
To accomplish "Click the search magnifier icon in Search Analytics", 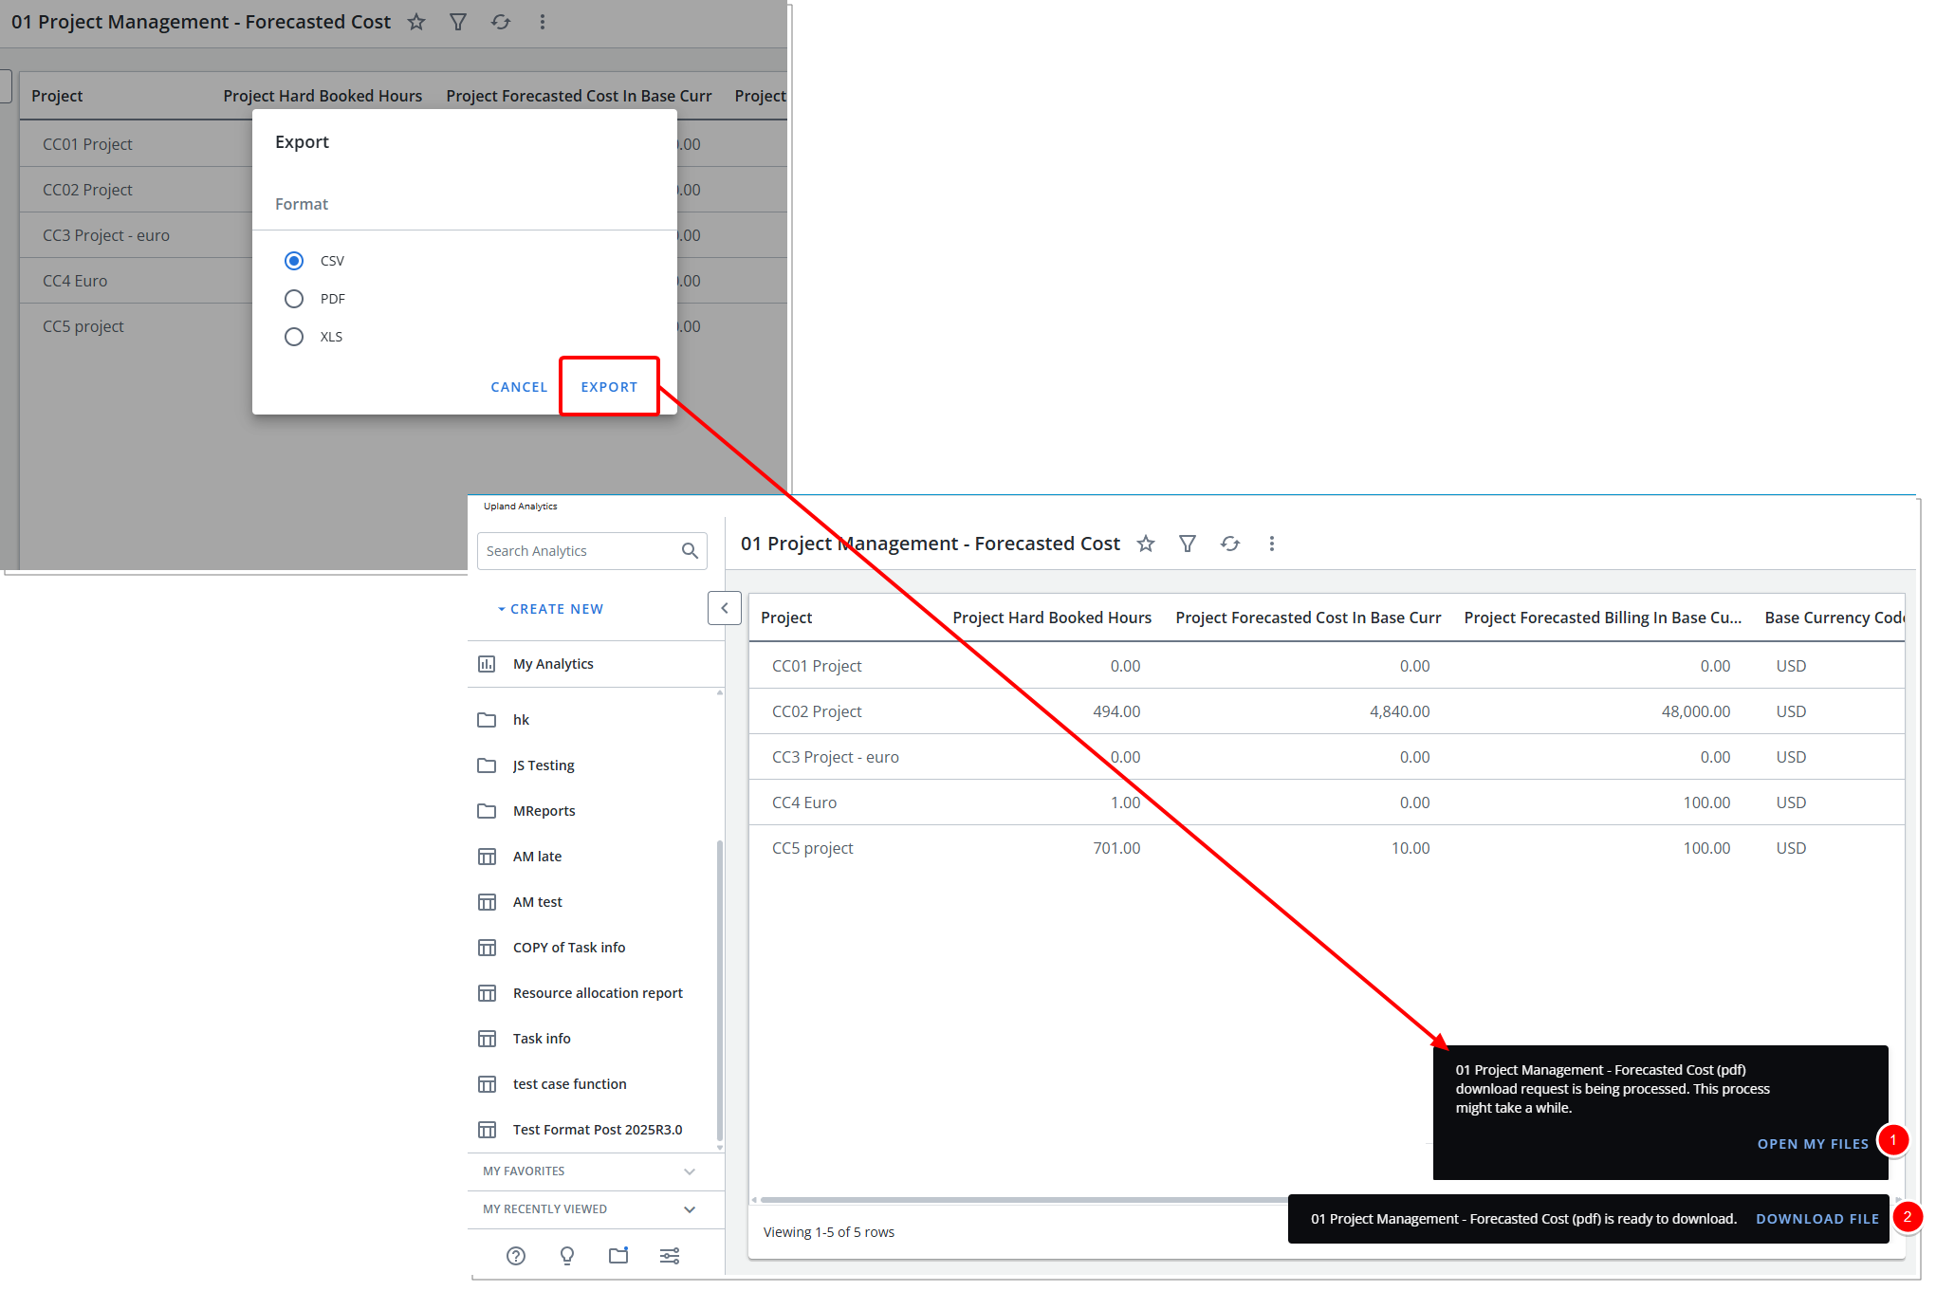I will (x=690, y=551).
